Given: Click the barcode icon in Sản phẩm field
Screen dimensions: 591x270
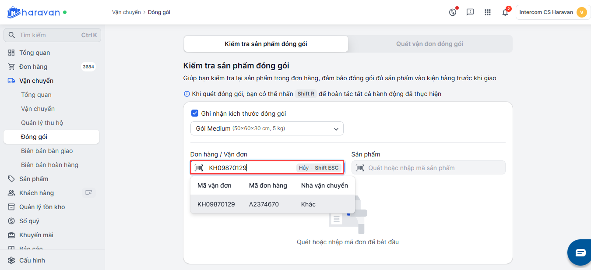Looking at the screenshot, I should point(360,168).
